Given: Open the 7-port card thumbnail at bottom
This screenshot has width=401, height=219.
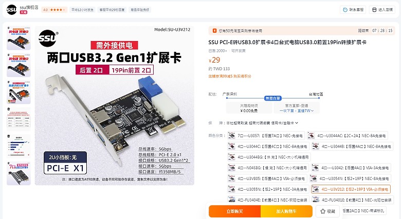Looking at the screenshot, I should [19, 173].
